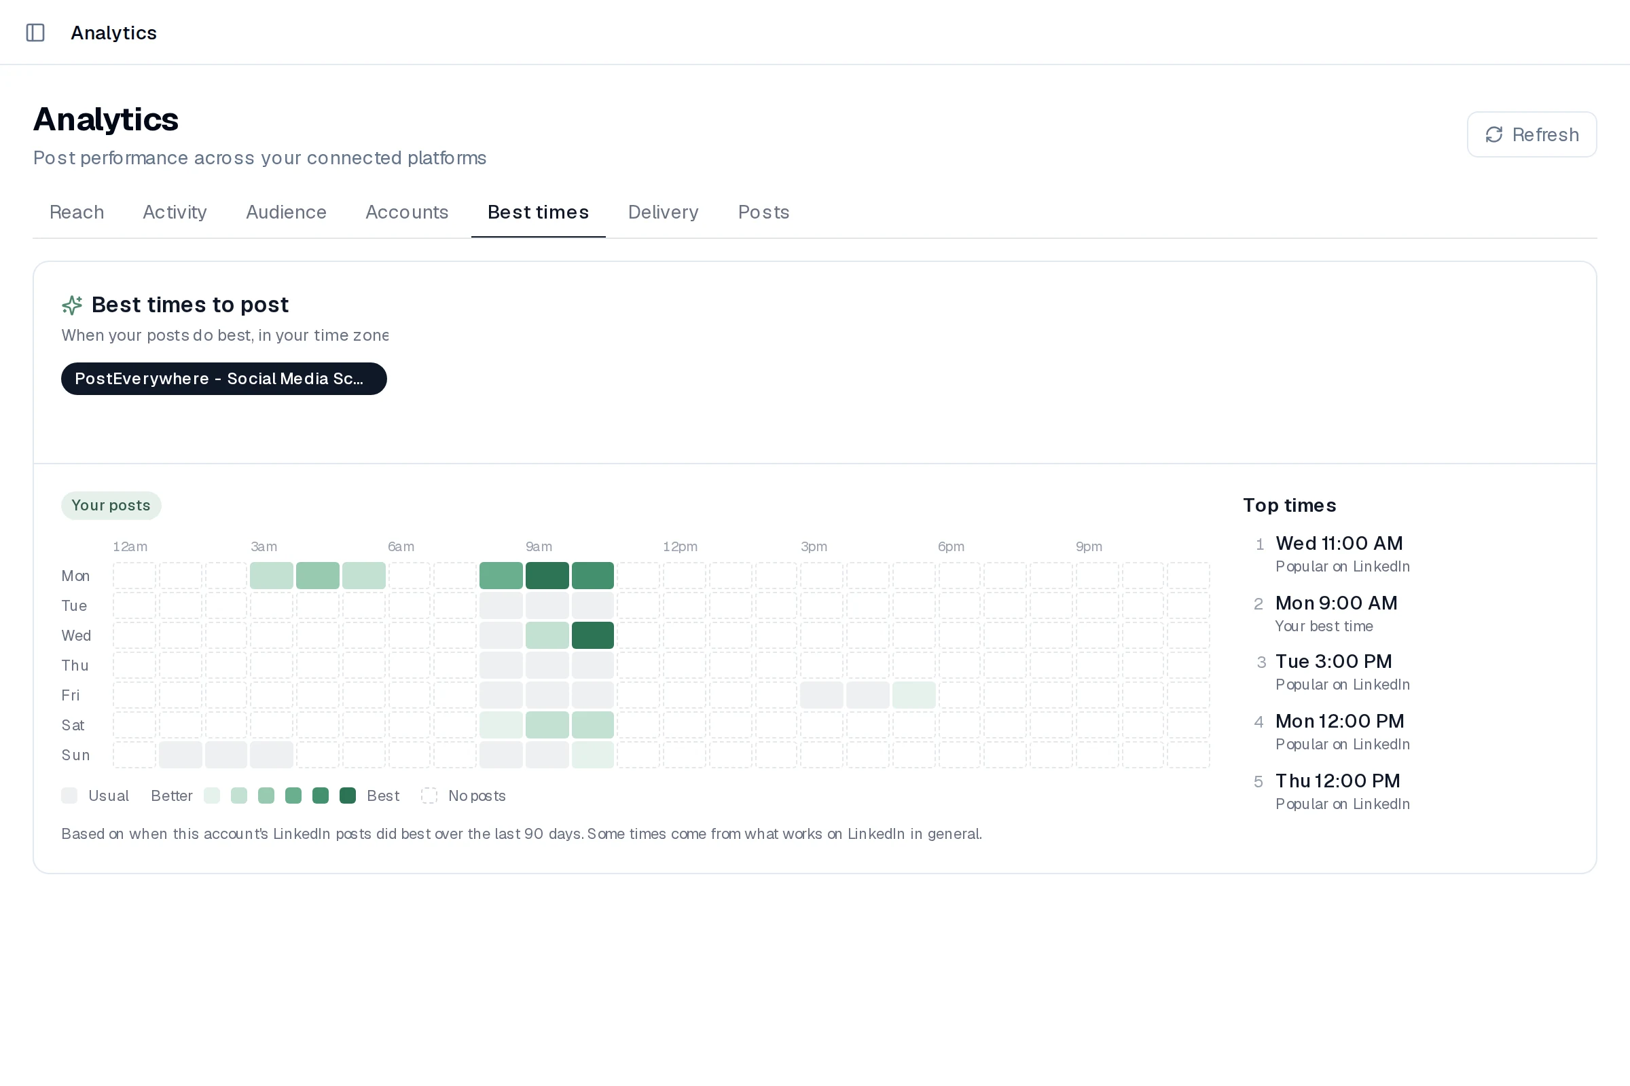Select the PostEverywhere account pill

(x=224, y=379)
